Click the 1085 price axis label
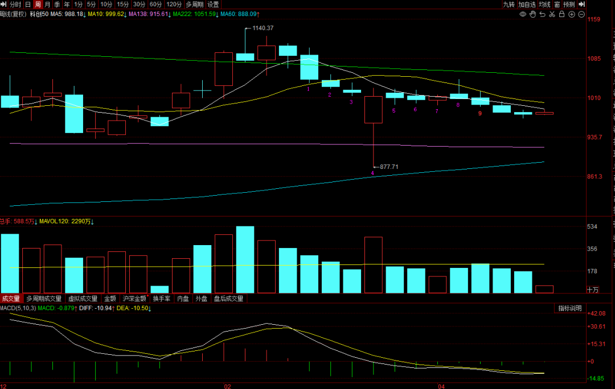Viewport: 615px width, 389px height. coord(594,59)
